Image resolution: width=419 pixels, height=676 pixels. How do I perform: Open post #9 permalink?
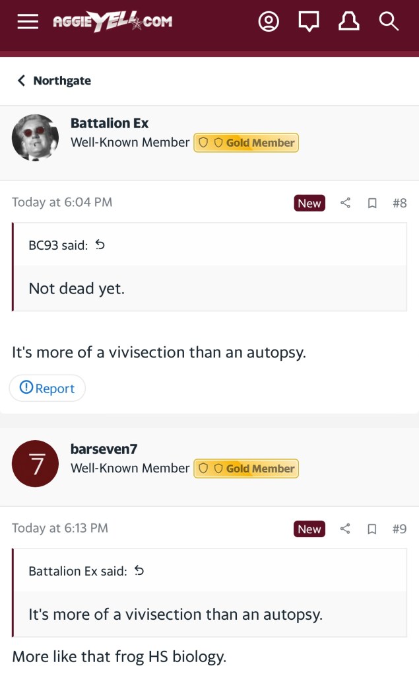tap(399, 529)
